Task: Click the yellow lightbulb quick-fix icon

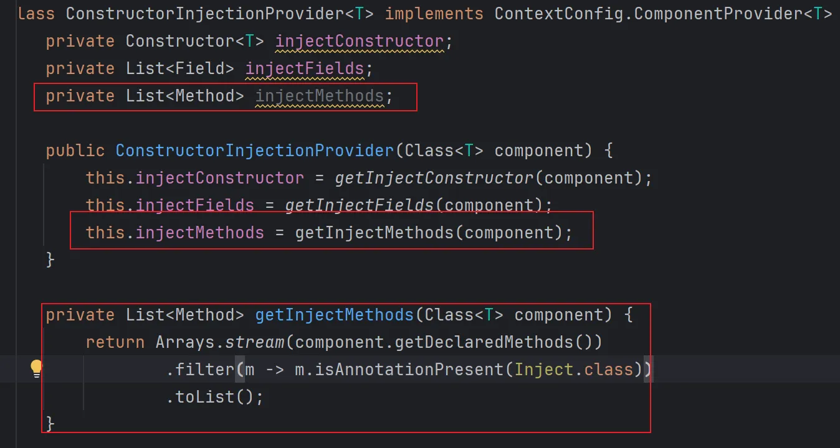Action: pos(36,369)
